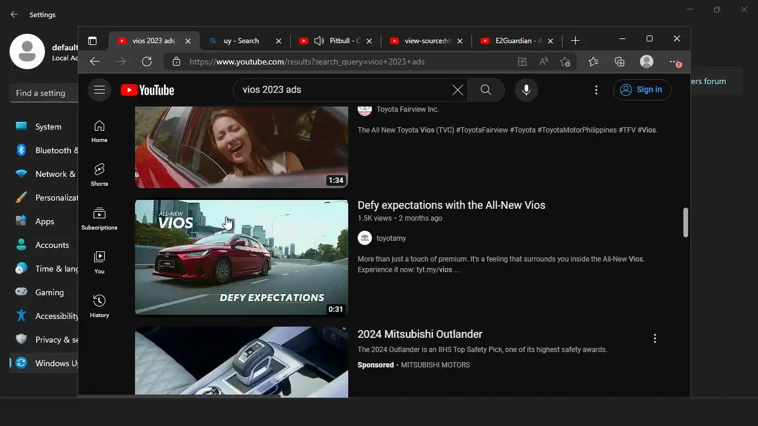Add this page to favorites star
The height and width of the screenshot is (426, 758).
[x=565, y=62]
